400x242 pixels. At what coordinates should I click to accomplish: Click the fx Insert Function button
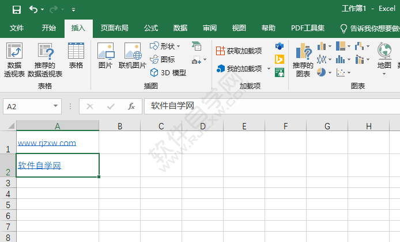pos(131,106)
